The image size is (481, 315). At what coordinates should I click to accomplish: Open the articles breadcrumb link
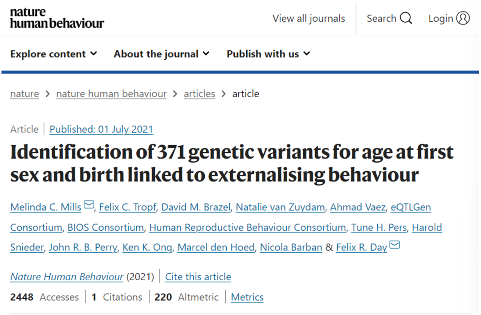199,94
